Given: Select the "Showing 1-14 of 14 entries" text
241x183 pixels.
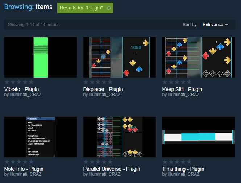Looking at the screenshot, I should click(34, 25).
